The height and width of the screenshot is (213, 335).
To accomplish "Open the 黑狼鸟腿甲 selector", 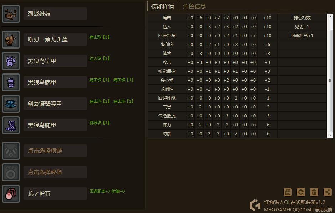I will click(x=55, y=125).
